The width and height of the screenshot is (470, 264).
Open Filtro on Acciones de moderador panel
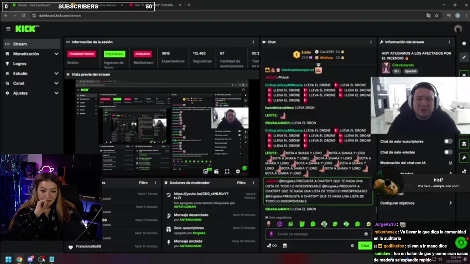[241, 183]
